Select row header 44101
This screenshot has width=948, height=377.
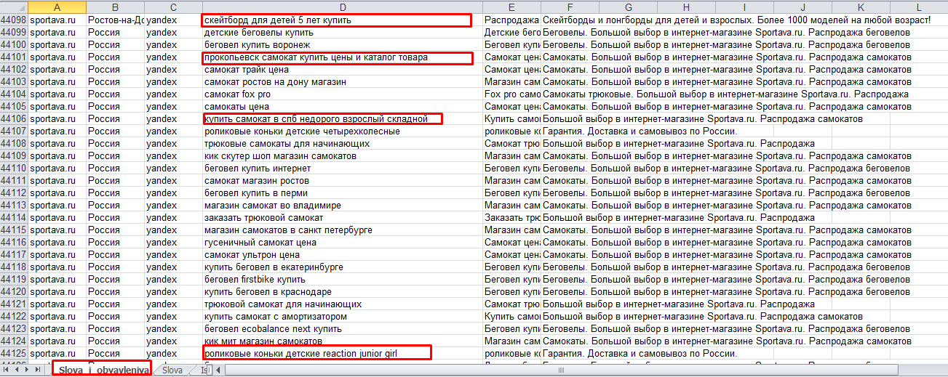[x=14, y=57]
